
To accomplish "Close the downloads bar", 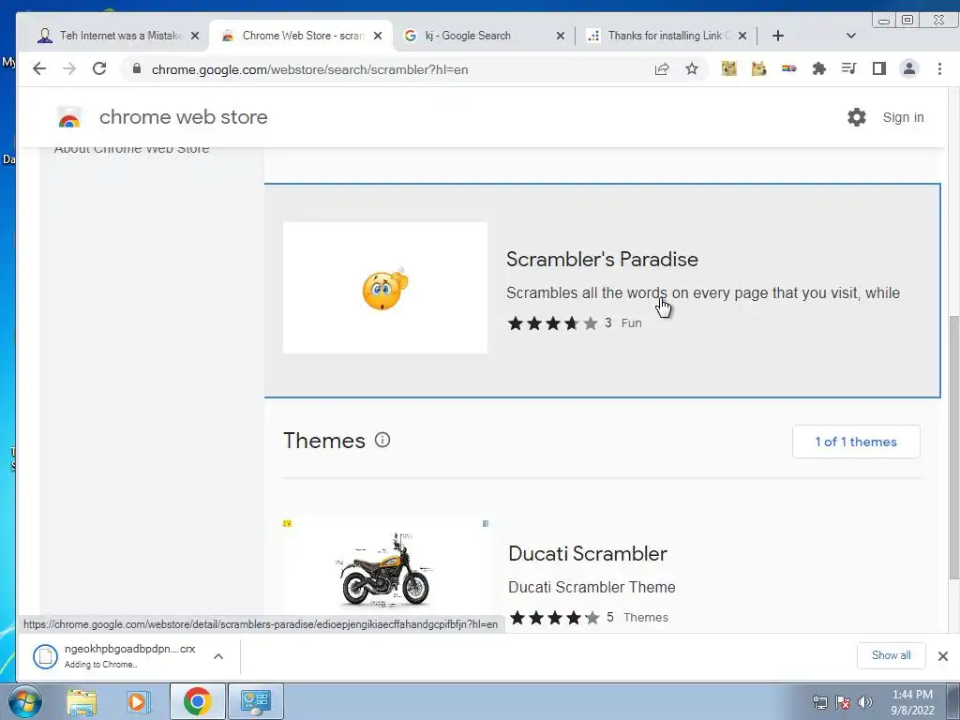I will [943, 656].
